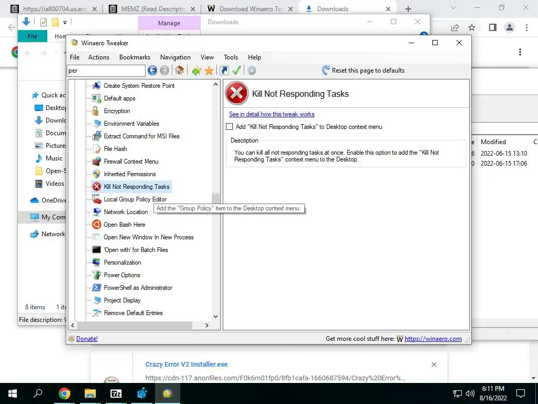
Task: Click the volume icon in system tray
Action: [x=470, y=393]
